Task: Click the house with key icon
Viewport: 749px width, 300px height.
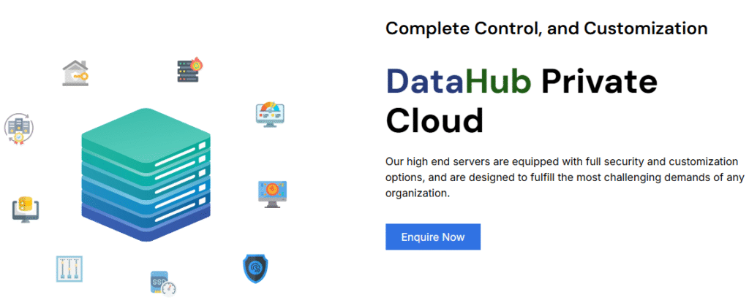Action: click(76, 73)
